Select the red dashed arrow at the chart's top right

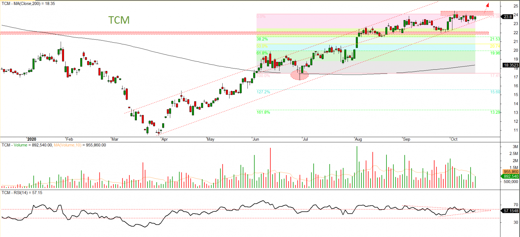487,8
